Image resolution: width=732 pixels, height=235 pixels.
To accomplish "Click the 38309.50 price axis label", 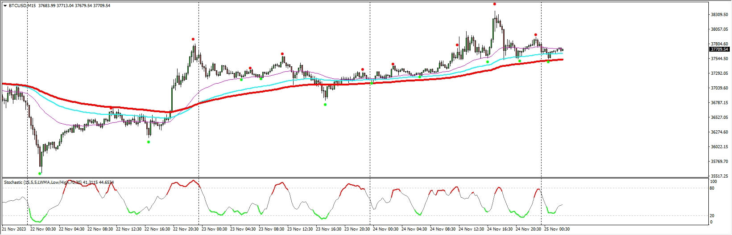I will (x=719, y=15).
